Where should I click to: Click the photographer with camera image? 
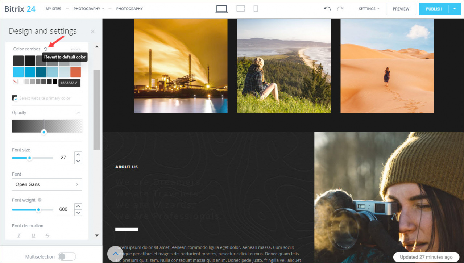389,197
